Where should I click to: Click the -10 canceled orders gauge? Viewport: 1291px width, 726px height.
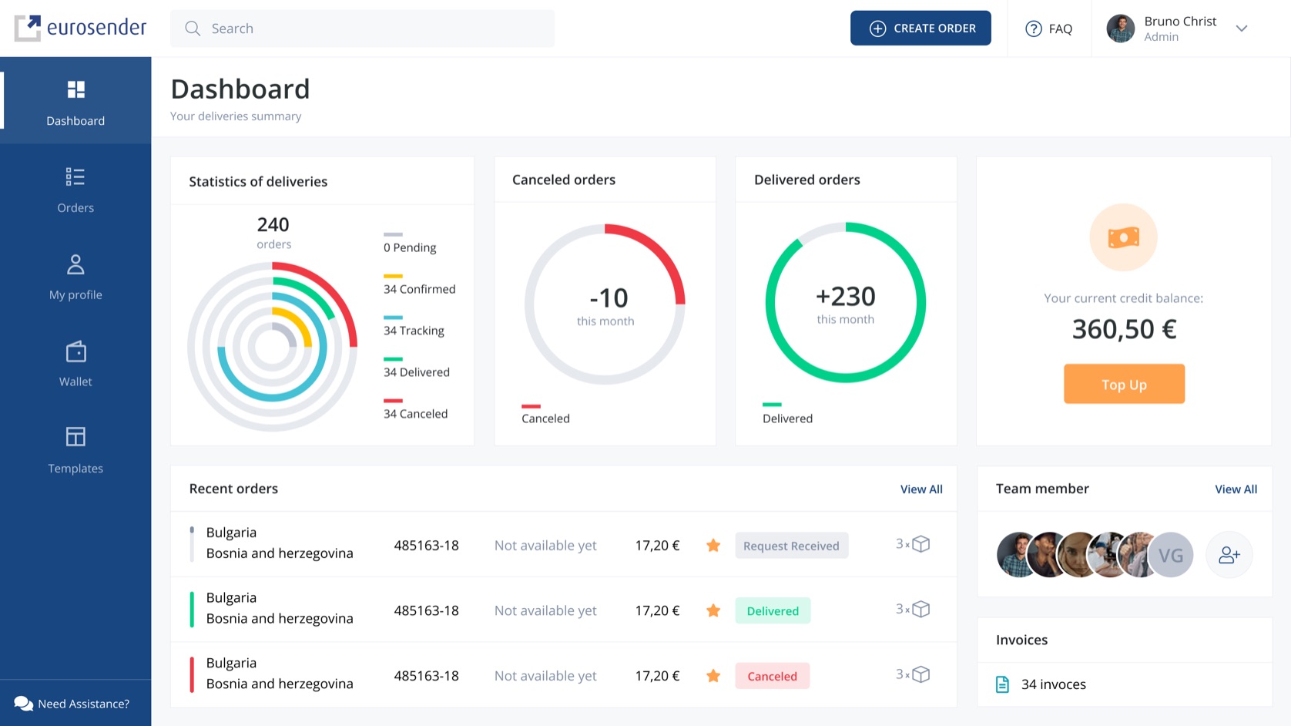click(x=605, y=304)
